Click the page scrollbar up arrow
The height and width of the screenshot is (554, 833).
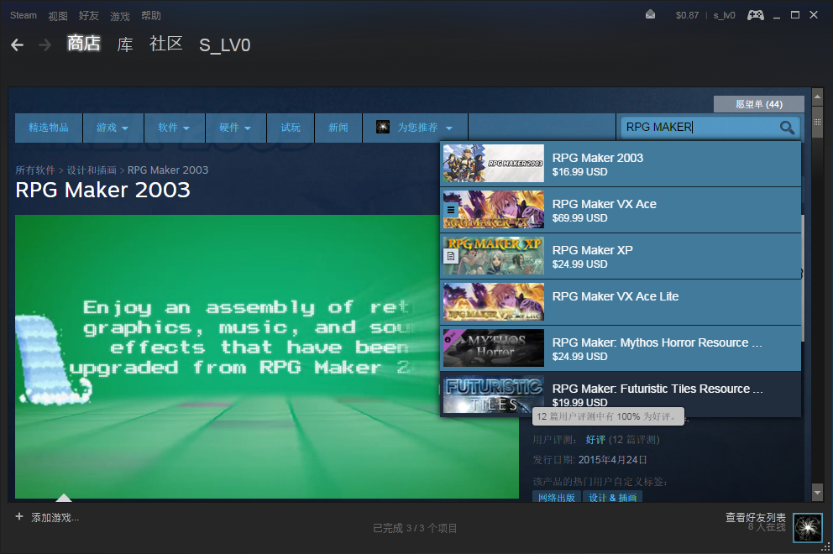(x=818, y=97)
